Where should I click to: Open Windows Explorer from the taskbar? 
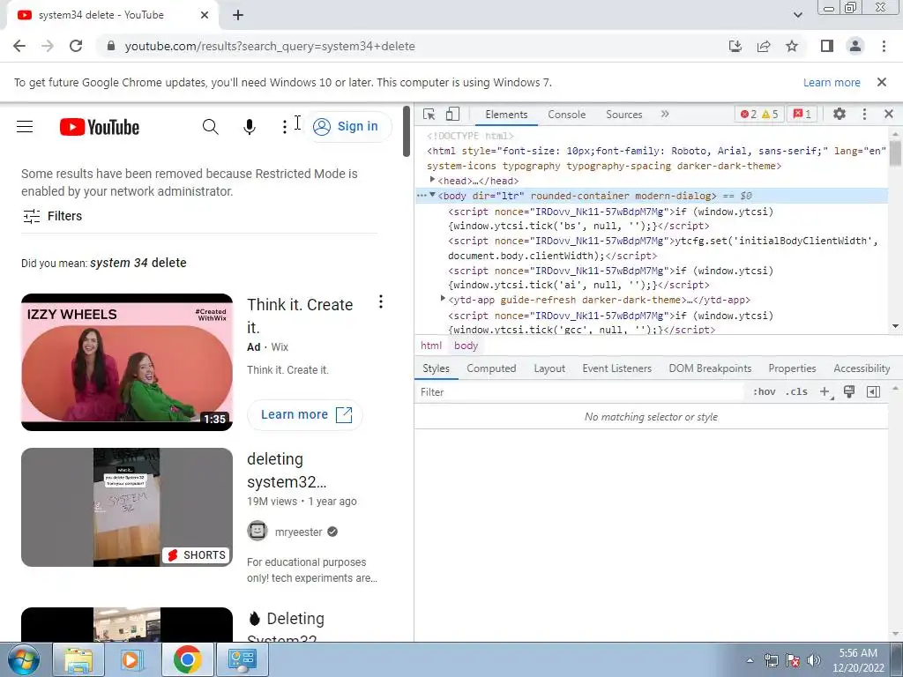pos(78,659)
